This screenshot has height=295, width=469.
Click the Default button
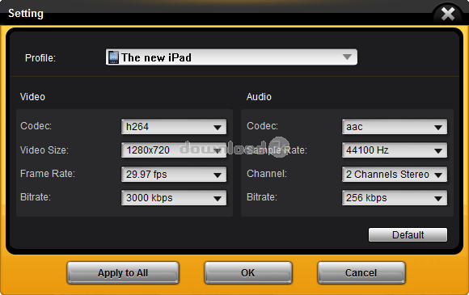(408, 235)
